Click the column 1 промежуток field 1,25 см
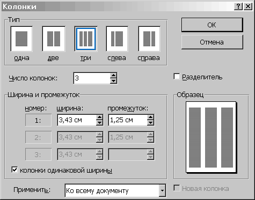Viewport: 255px width, 200px height. pyautogui.click(x=128, y=120)
